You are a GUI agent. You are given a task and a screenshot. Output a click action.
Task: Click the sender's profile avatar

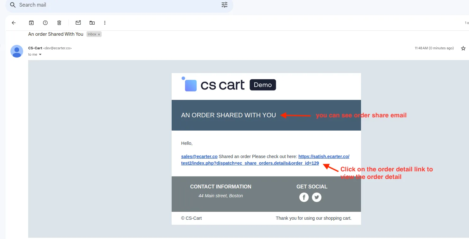pos(17,51)
